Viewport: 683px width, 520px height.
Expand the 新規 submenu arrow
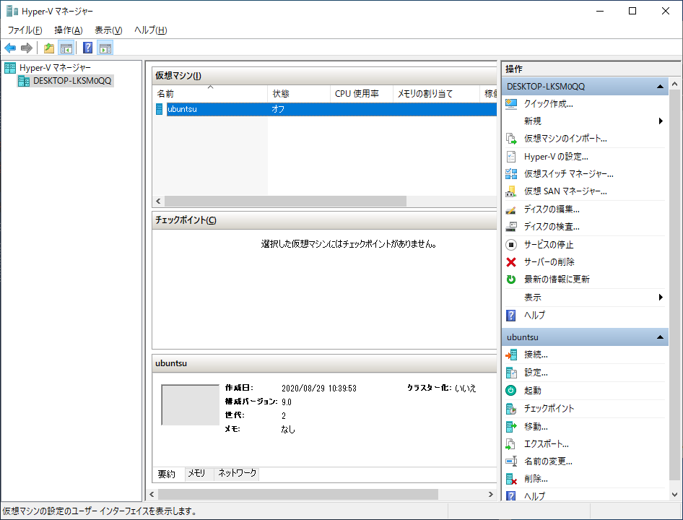coord(661,121)
